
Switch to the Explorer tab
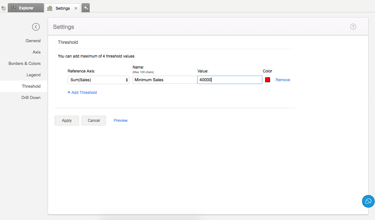[x=26, y=8]
